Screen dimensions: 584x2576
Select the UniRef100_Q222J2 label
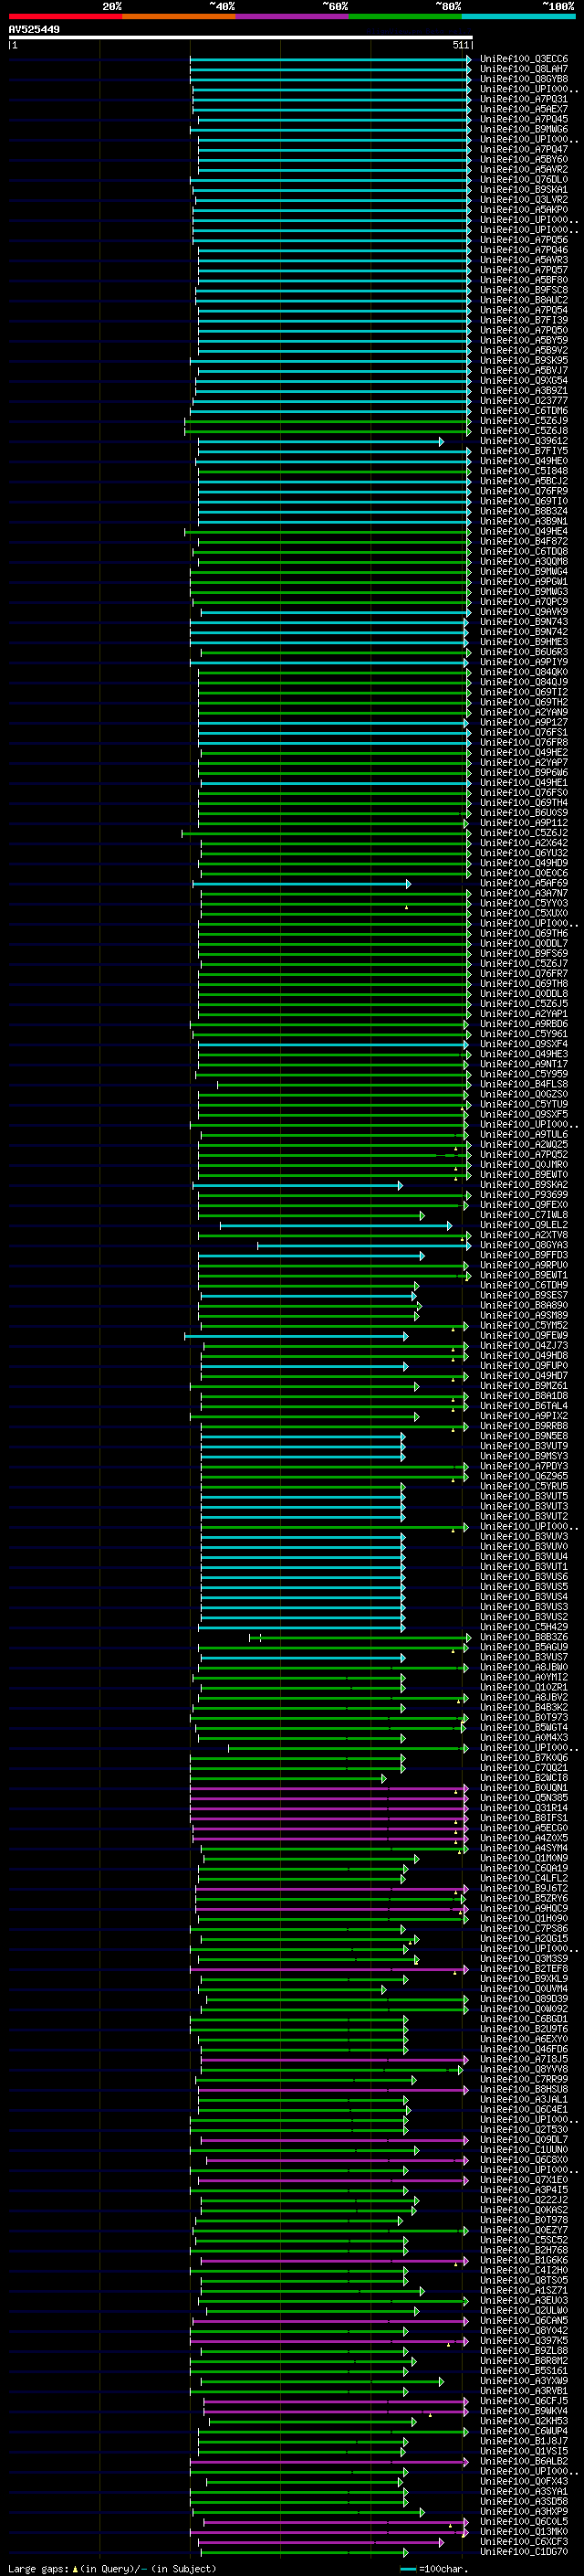point(524,2200)
